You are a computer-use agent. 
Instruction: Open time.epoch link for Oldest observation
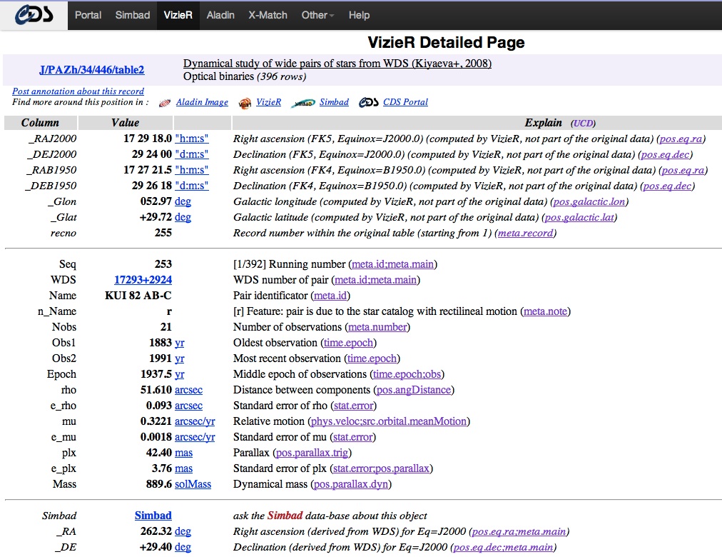[349, 343]
